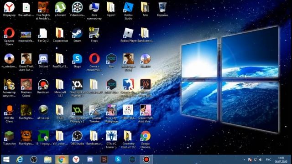Select the Far Cry 2 shortcut
Screen dimensions: 292x164
pos(43,35)
